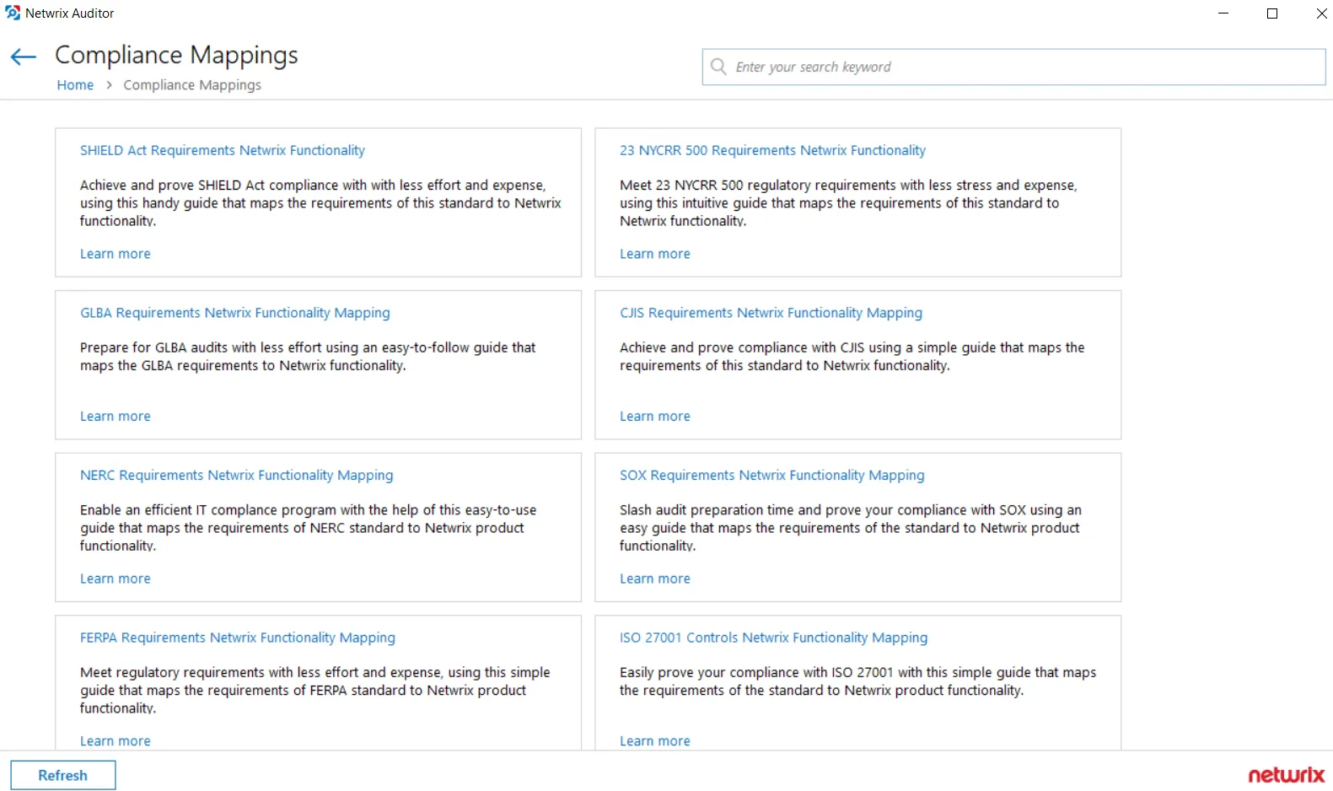The height and width of the screenshot is (791, 1333).
Task: Click Learn more under NERC card
Action: pyautogui.click(x=116, y=579)
